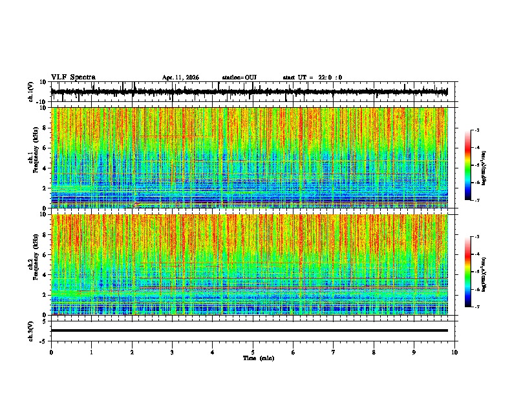Click the '0' tick label on Time axis
This screenshot has height=395, width=512.
click(x=51, y=352)
